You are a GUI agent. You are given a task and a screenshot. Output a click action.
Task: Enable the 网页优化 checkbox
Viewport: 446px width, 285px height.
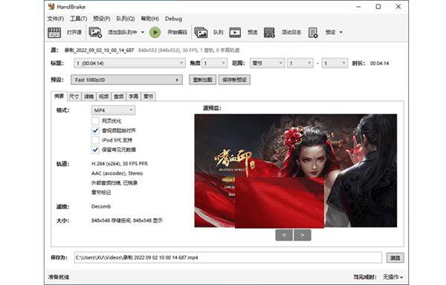95,121
